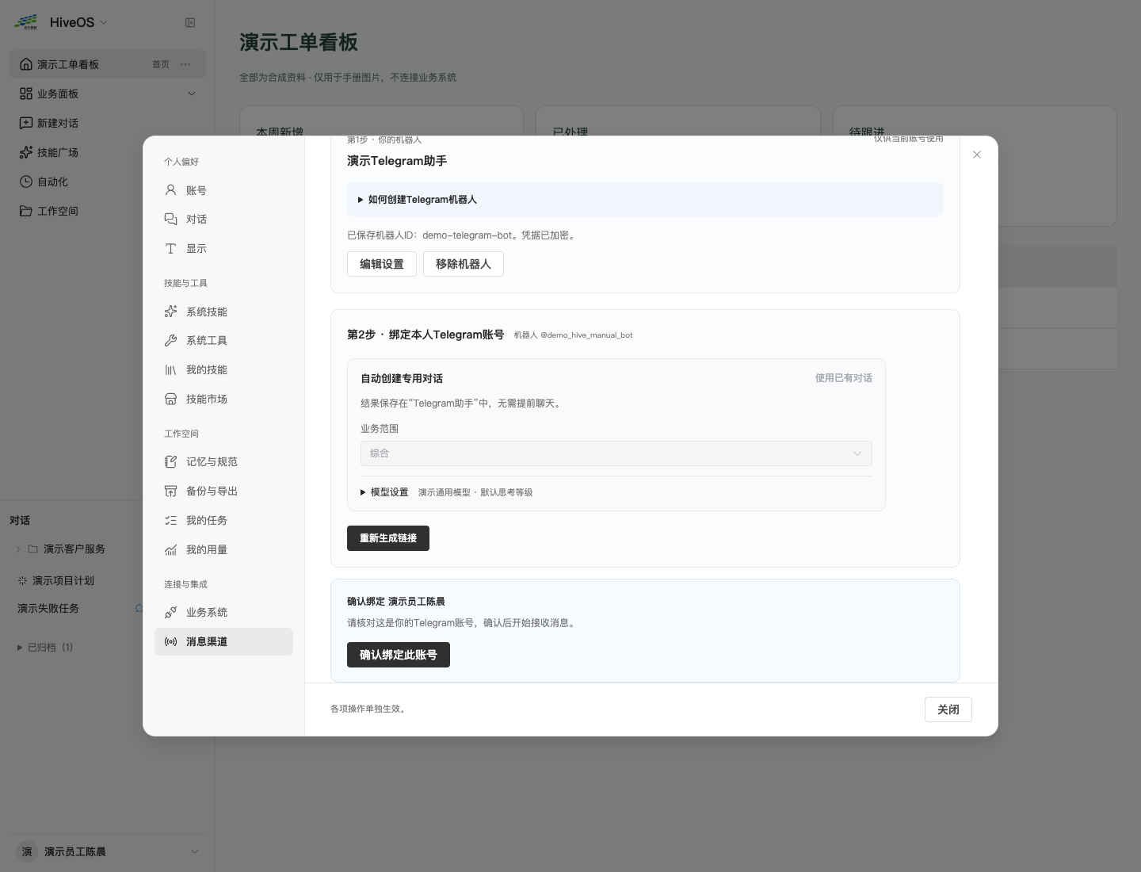1141x872 pixels.
Task: Open 演示项目计划 conversation
Action: (x=63, y=580)
